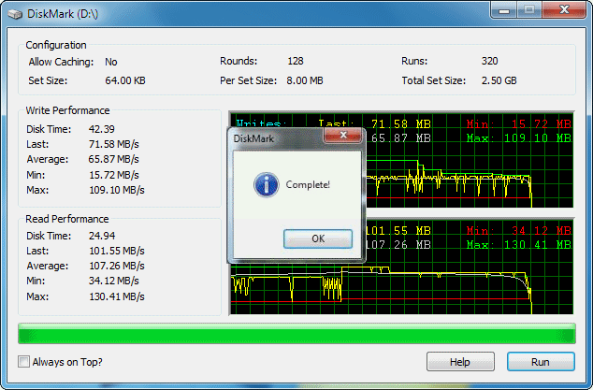Click the DiskMark (D:\) window title
Viewport: 593px width, 390px height.
click(x=63, y=14)
